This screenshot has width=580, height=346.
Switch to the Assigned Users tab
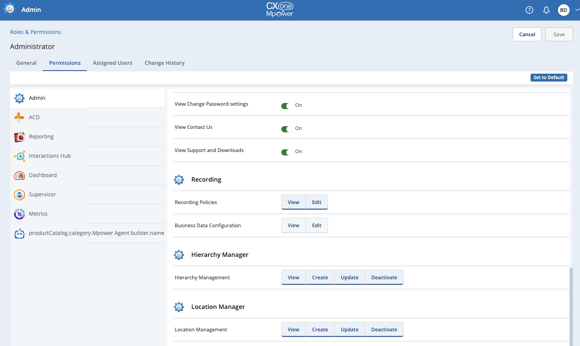point(112,63)
